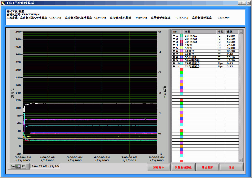Click the 输出图形 export graph button
The height and width of the screenshot is (178, 252).
tap(207, 167)
